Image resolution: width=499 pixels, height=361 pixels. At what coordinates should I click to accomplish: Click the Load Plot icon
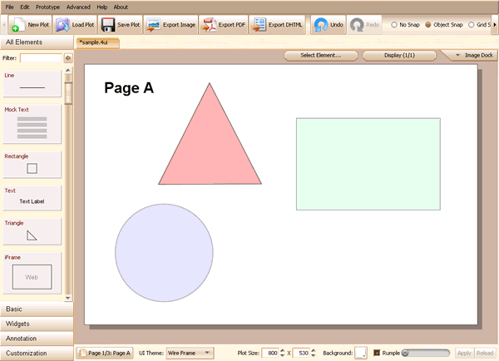62,25
